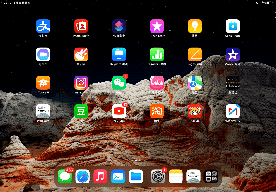Tap the 20:10 time in status bar
This screenshot has height=192, width=276.
7,3
